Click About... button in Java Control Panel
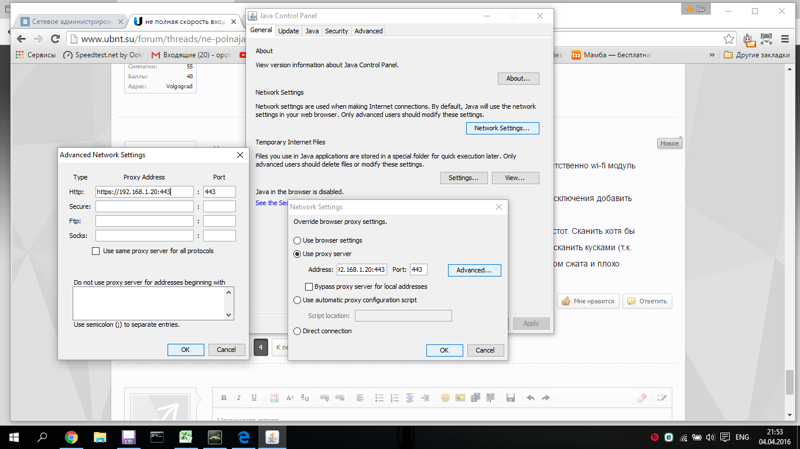This screenshot has height=449, width=800. tap(518, 78)
